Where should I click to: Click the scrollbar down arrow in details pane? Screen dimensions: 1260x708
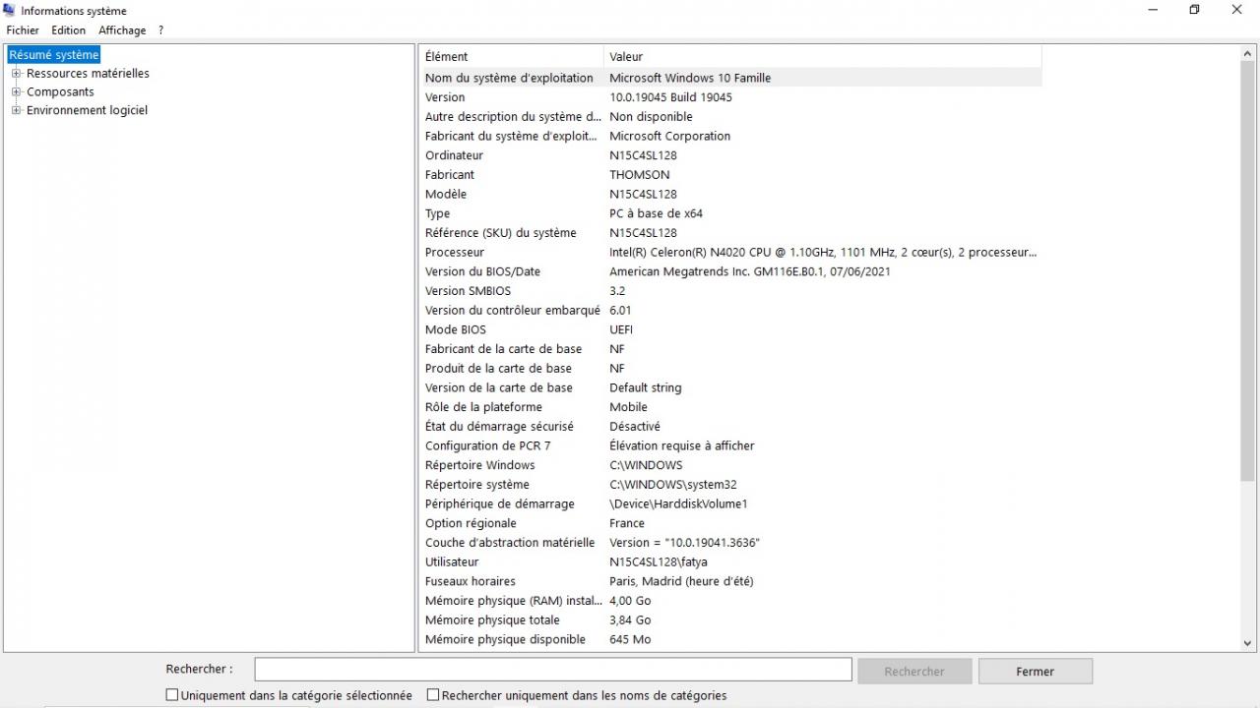[x=1248, y=643]
